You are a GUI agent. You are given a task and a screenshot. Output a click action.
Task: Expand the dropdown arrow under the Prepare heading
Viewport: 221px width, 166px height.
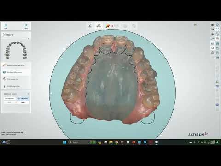[x=29, y=39]
